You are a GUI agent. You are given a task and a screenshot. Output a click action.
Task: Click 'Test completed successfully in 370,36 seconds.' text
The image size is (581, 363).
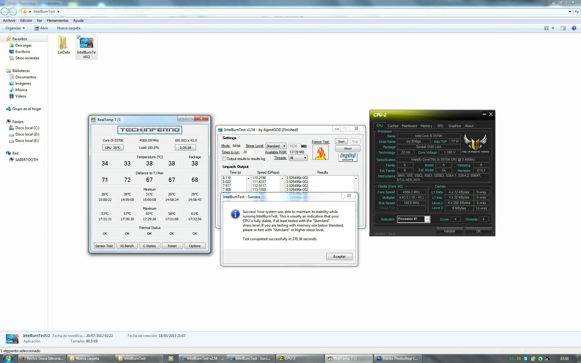point(280,239)
